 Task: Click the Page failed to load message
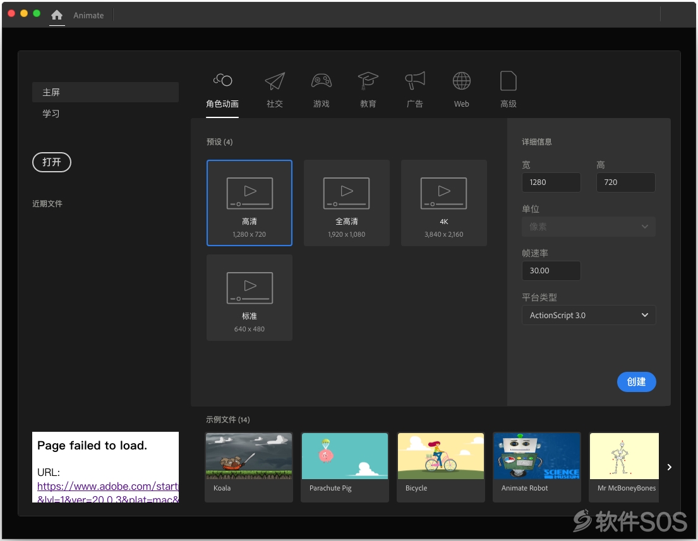92,445
